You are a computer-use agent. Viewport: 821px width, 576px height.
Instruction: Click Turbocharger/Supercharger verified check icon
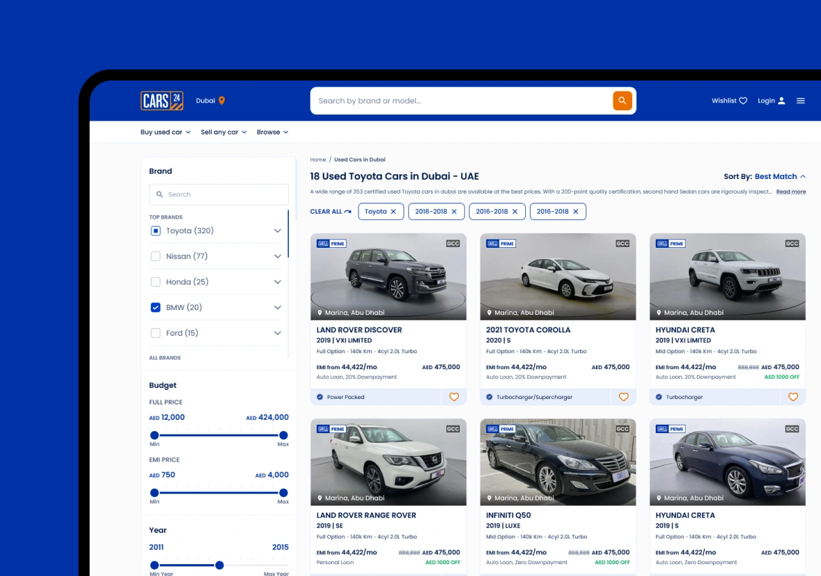490,397
